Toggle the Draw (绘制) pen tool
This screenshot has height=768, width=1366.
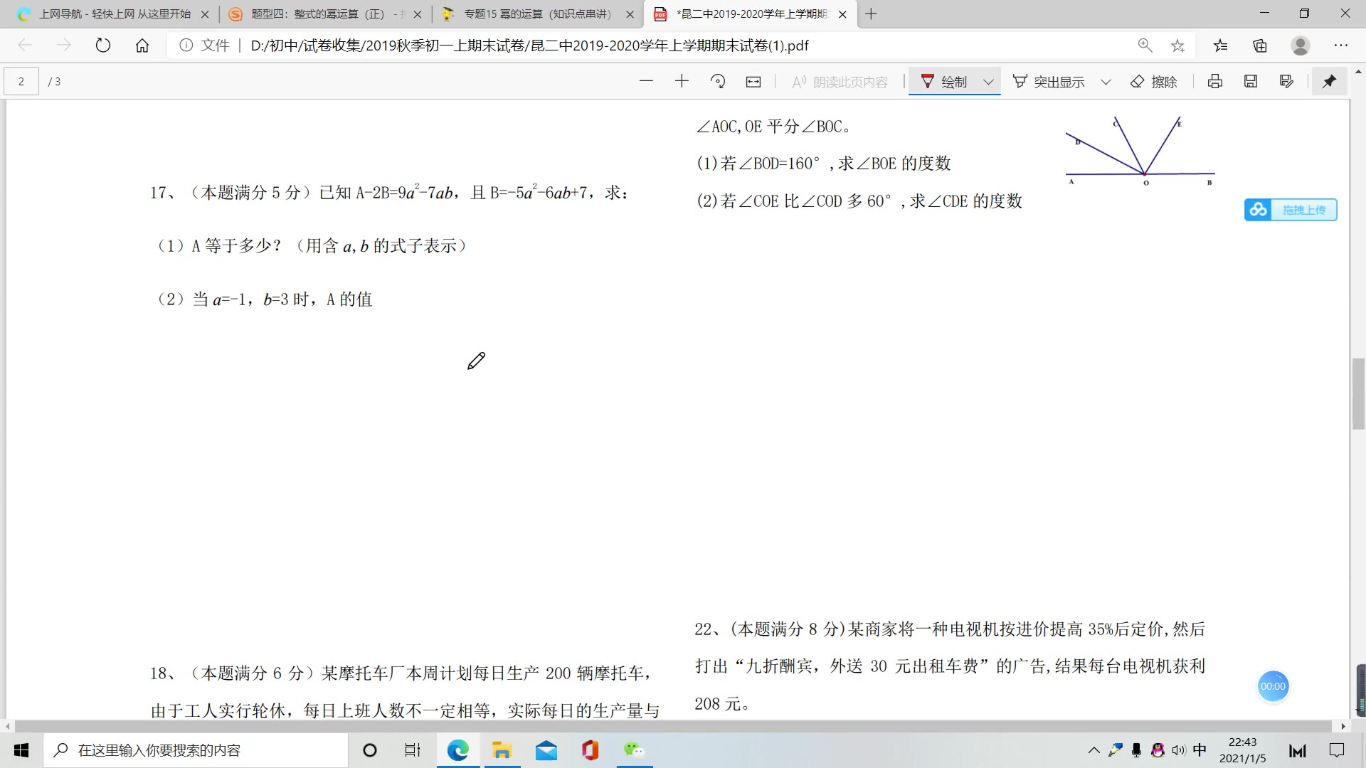(944, 82)
